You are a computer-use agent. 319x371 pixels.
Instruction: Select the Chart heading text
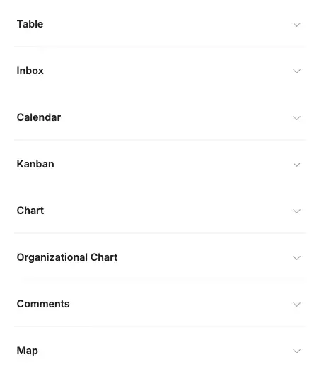click(30, 211)
